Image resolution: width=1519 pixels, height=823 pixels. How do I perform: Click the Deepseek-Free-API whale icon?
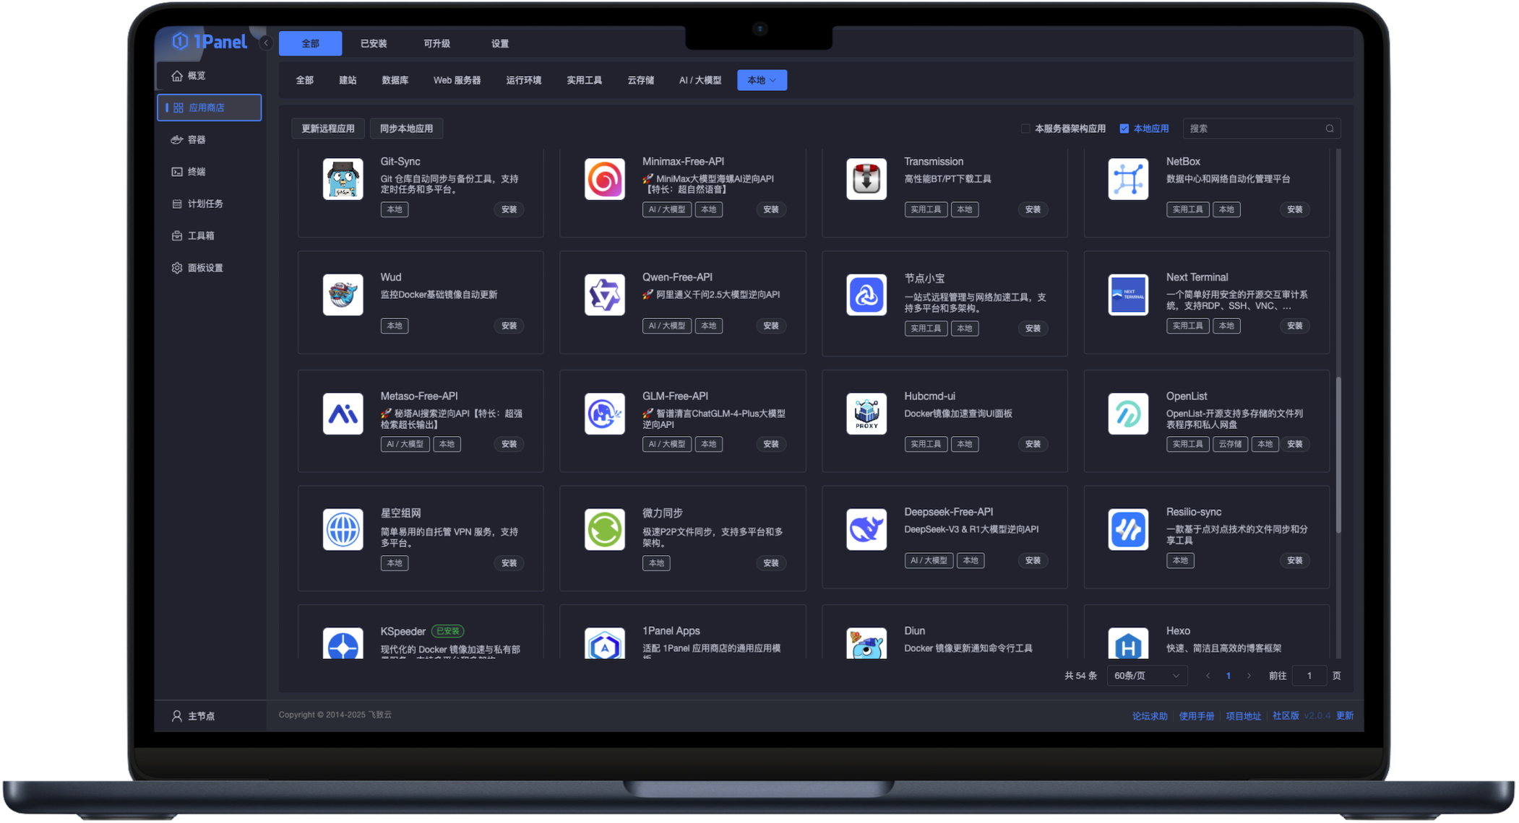point(866,529)
